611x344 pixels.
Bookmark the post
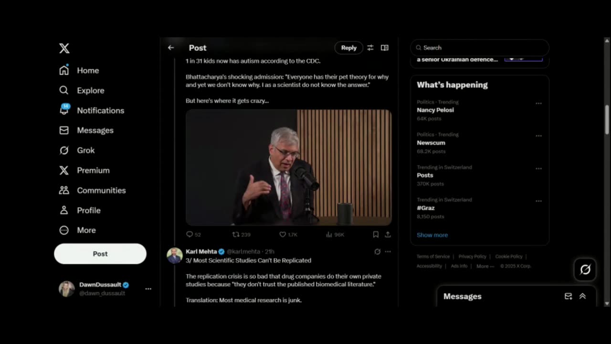point(376,235)
